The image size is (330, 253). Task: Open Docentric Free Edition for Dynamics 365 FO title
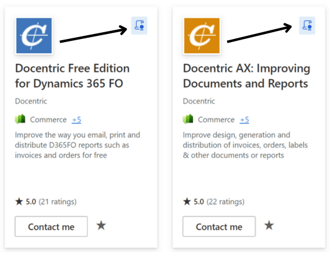pyautogui.click(x=72, y=75)
